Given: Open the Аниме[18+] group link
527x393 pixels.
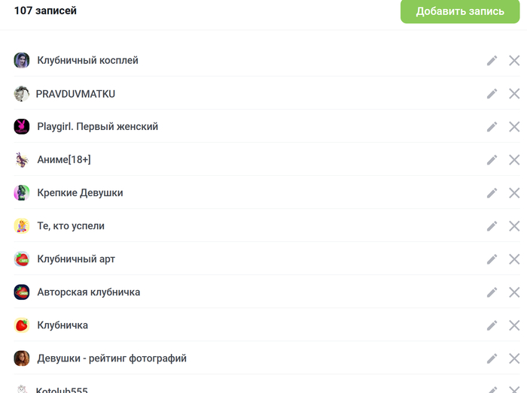Looking at the screenshot, I should click(64, 159).
